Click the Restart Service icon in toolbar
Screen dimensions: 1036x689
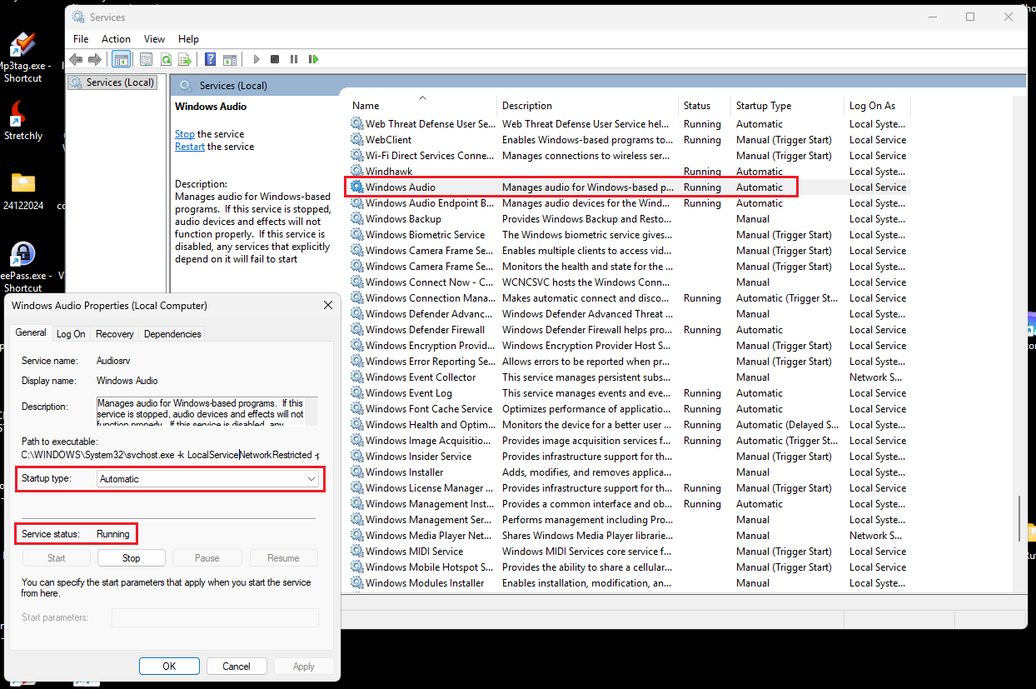(x=314, y=59)
